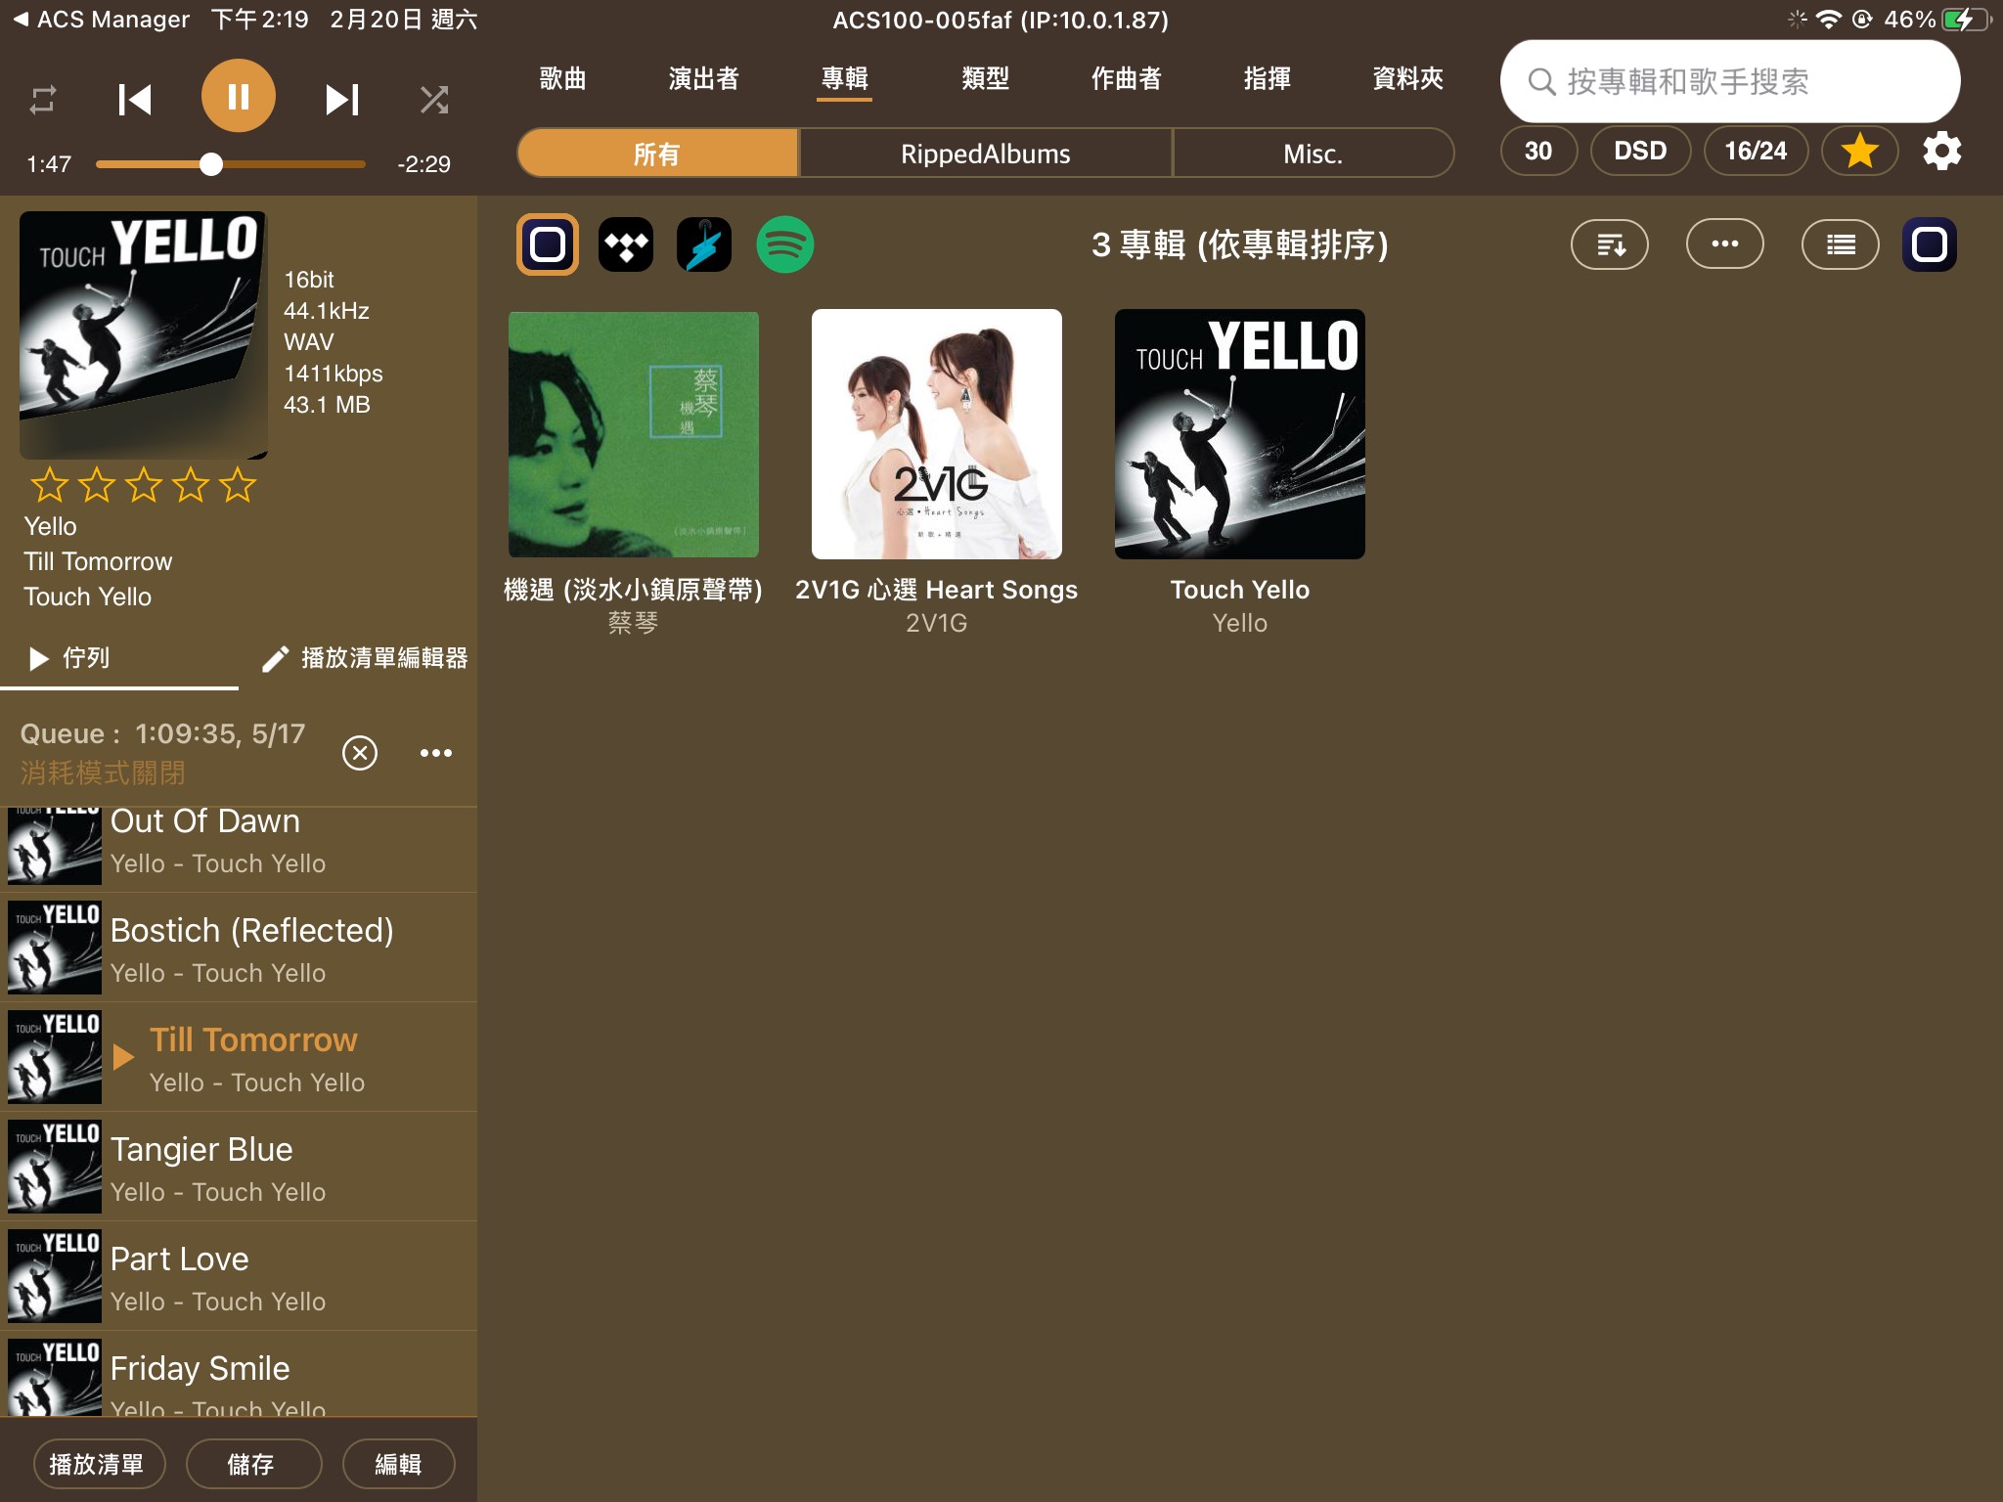Click the 蔡琴 artist name
This screenshot has width=2003, height=1502.
pos(634,623)
